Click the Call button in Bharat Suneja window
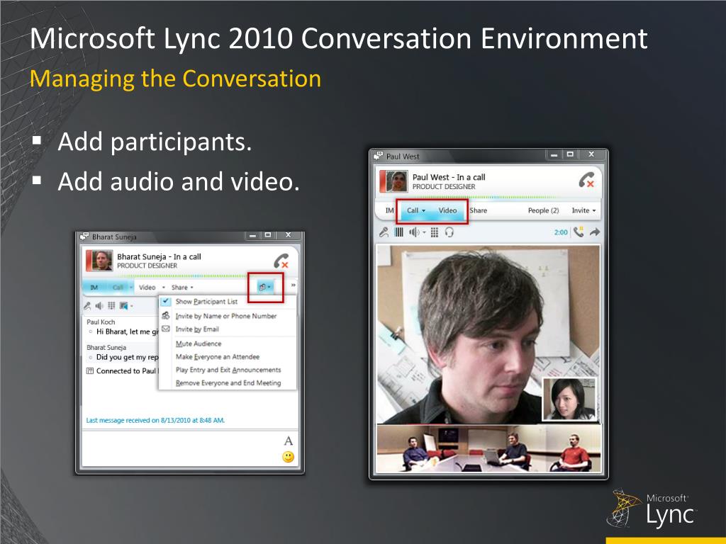Image resolution: width=726 pixels, height=544 pixels. pos(118,288)
